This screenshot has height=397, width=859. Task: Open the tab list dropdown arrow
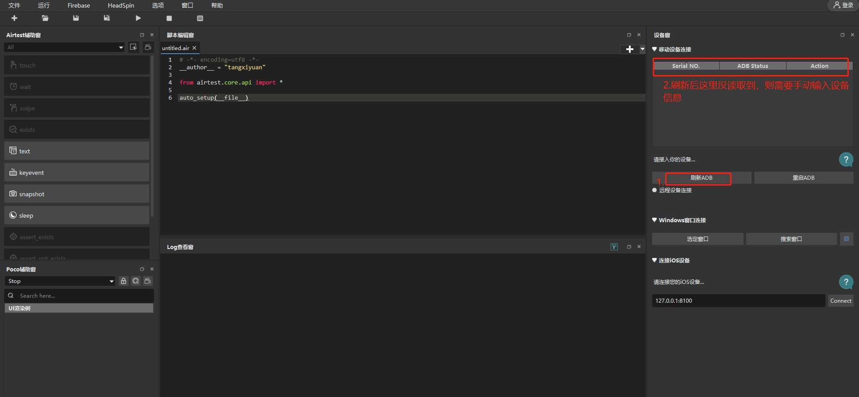coord(642,49)
